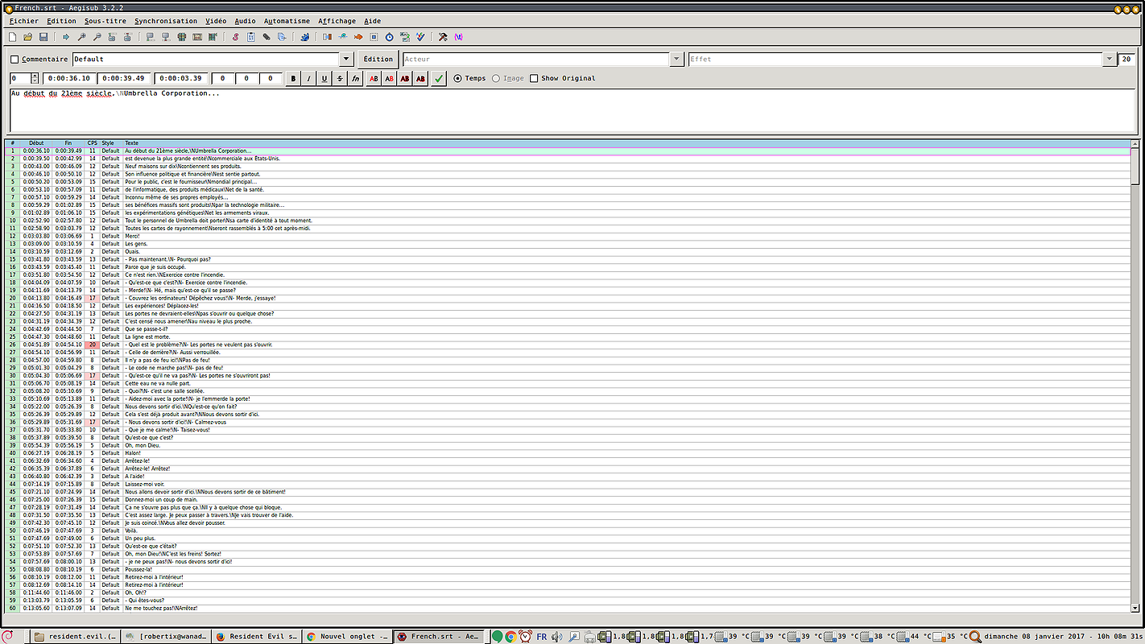Image resolution: width=1145 pixels, height=644 pixels.
Task: Open the Timing Post-Processor icon
Action: [x=390, y=37]
